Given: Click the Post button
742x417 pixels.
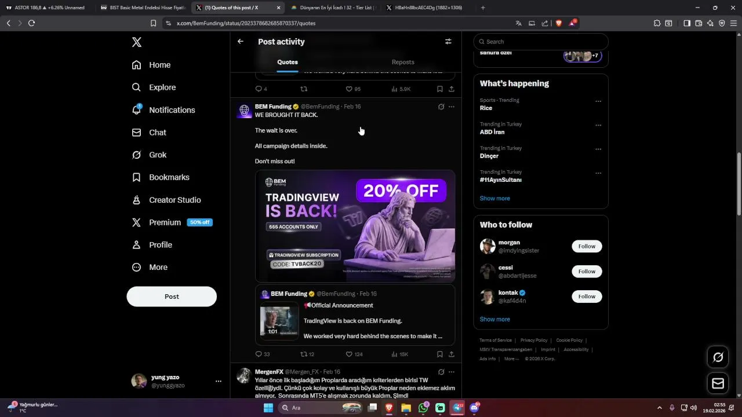Looking at the screenshot, I should pyautogui.click(x=172, y=297).
